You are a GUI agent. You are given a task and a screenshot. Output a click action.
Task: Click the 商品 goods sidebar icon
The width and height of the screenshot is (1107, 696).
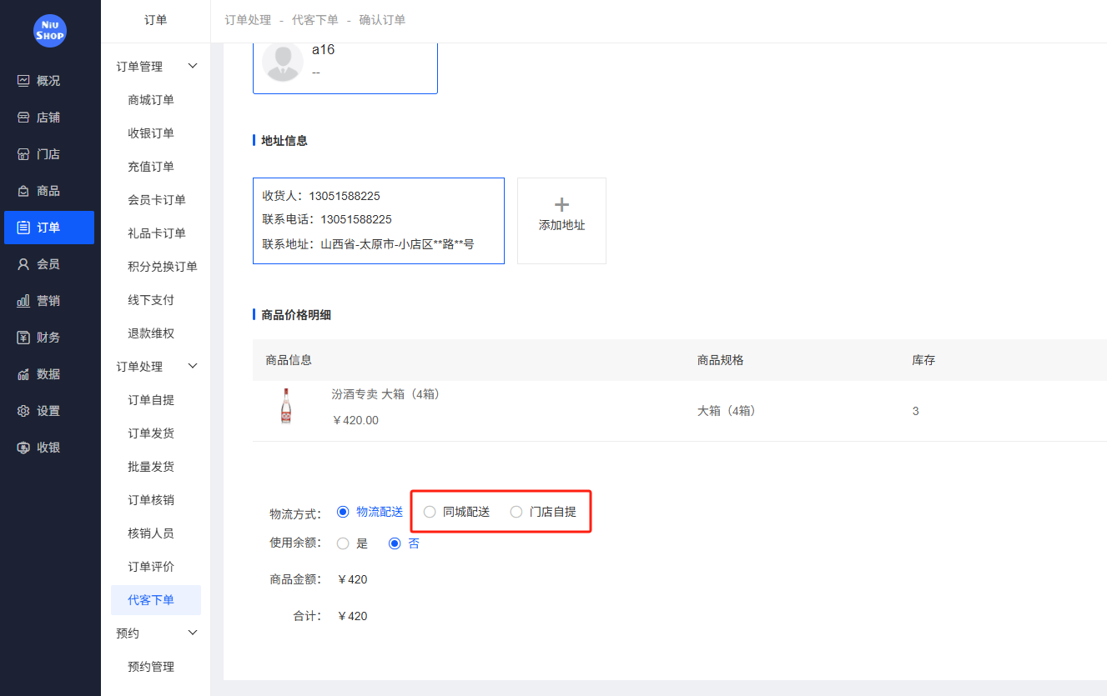[x=49, y=190]
